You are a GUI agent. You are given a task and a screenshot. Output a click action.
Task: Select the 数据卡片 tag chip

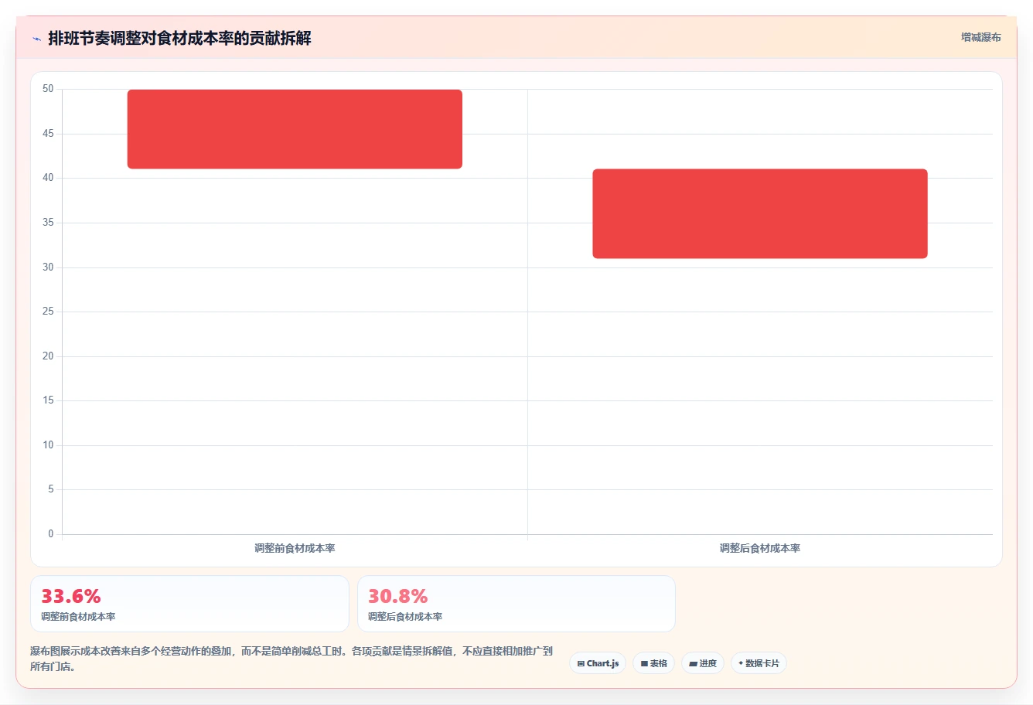759,663
